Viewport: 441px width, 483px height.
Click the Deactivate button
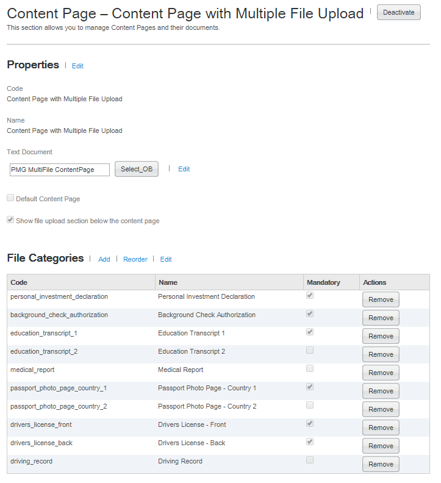398,12
